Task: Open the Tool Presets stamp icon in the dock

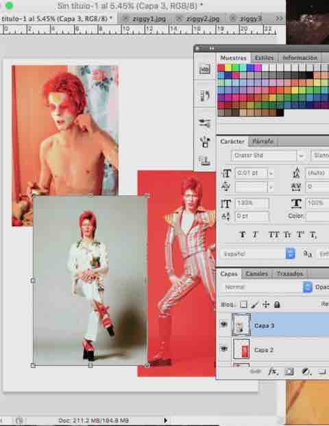Action: coord(205,160)
